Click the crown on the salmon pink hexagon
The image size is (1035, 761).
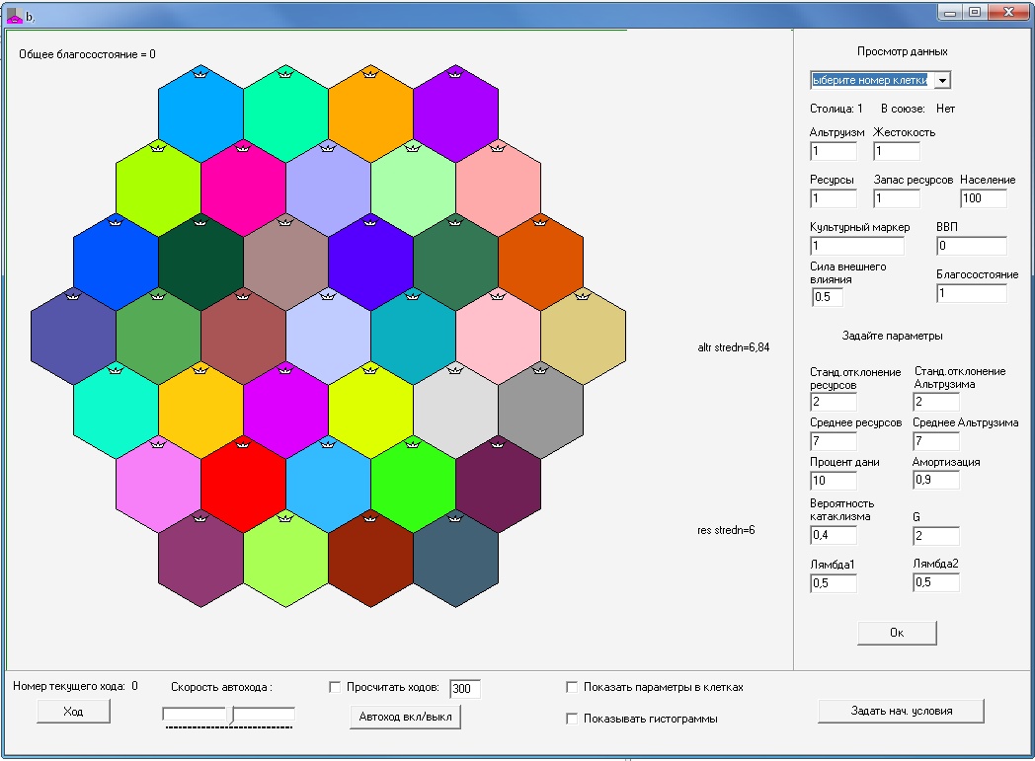(498, 148)
